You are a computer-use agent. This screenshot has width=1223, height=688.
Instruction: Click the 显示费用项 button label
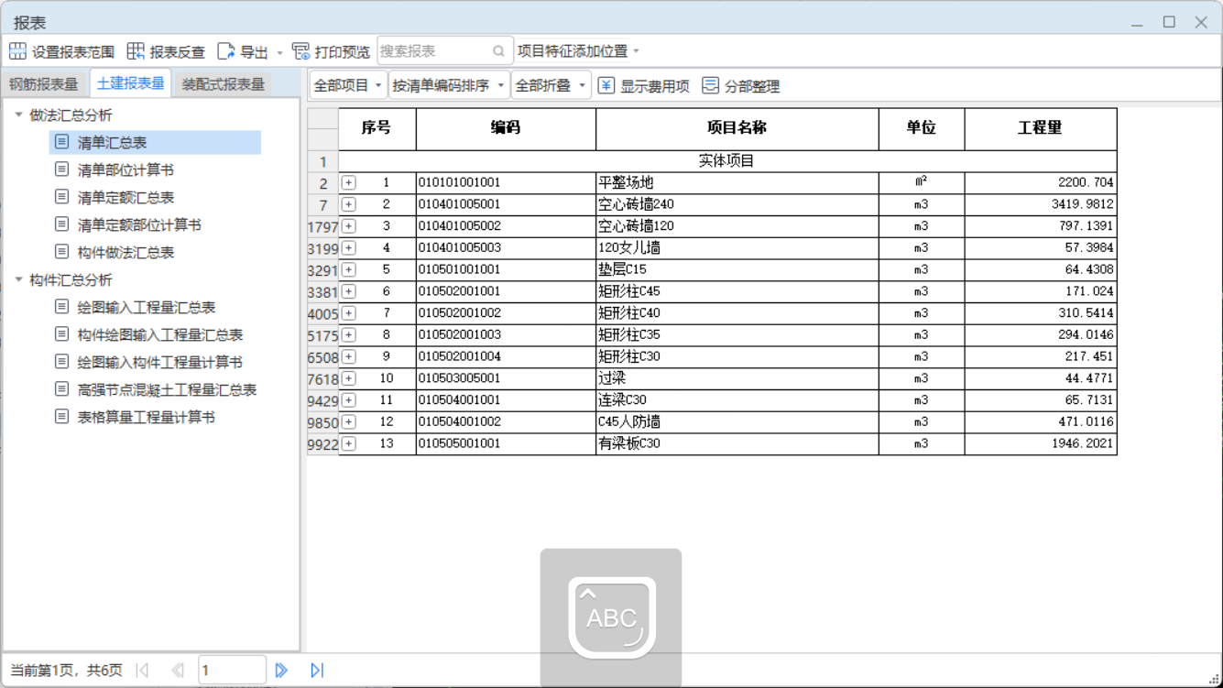click(655, 86)
